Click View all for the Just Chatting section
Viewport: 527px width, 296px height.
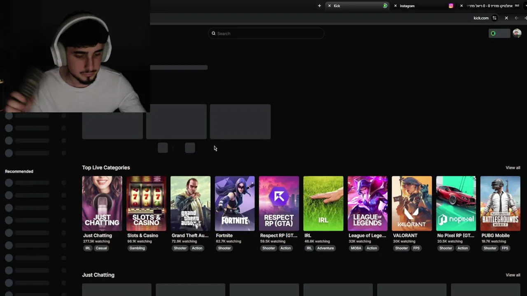tap(513, 275)
